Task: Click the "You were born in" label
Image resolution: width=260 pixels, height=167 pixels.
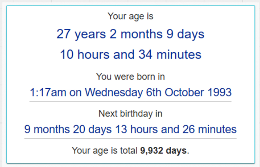Action: pos(130,77)
